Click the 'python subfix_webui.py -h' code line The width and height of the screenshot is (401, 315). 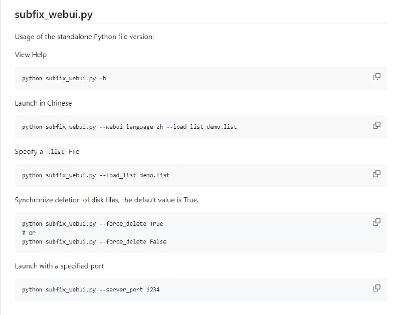click(x=64, y=79)
